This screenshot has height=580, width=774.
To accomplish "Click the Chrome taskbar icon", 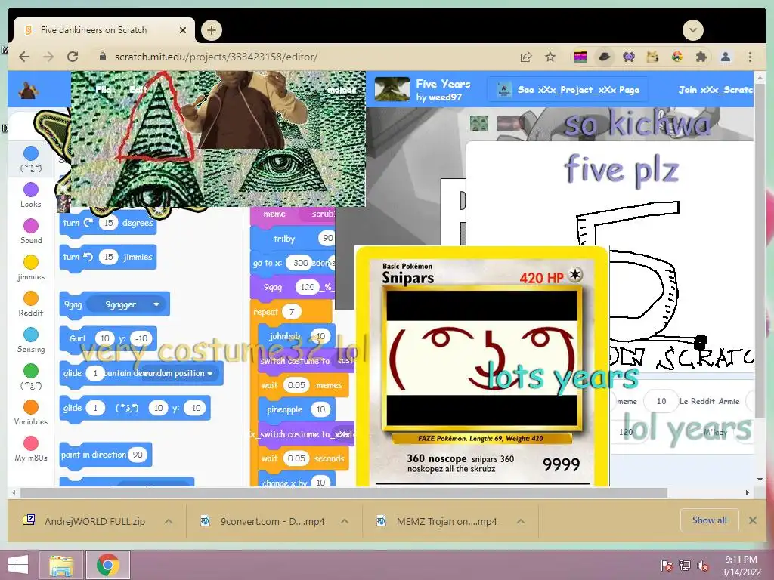I will [x=108, y=565].
